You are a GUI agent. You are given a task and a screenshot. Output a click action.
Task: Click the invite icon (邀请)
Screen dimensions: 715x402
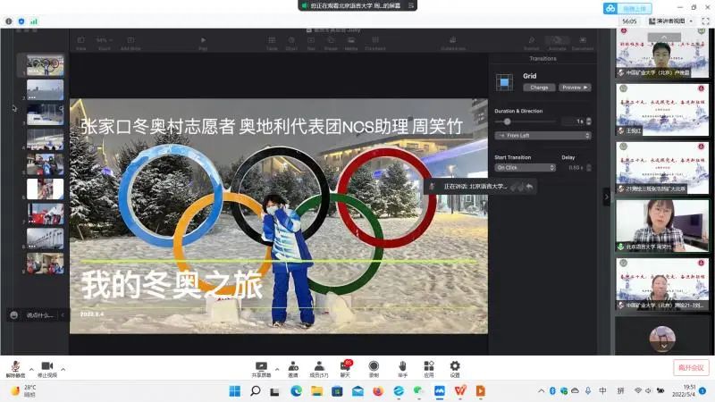(292, 367)
